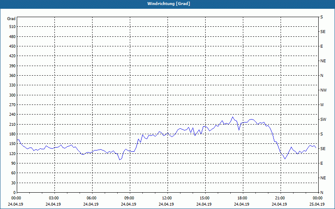Click the topmost S compass label

(x=322, y=17)
